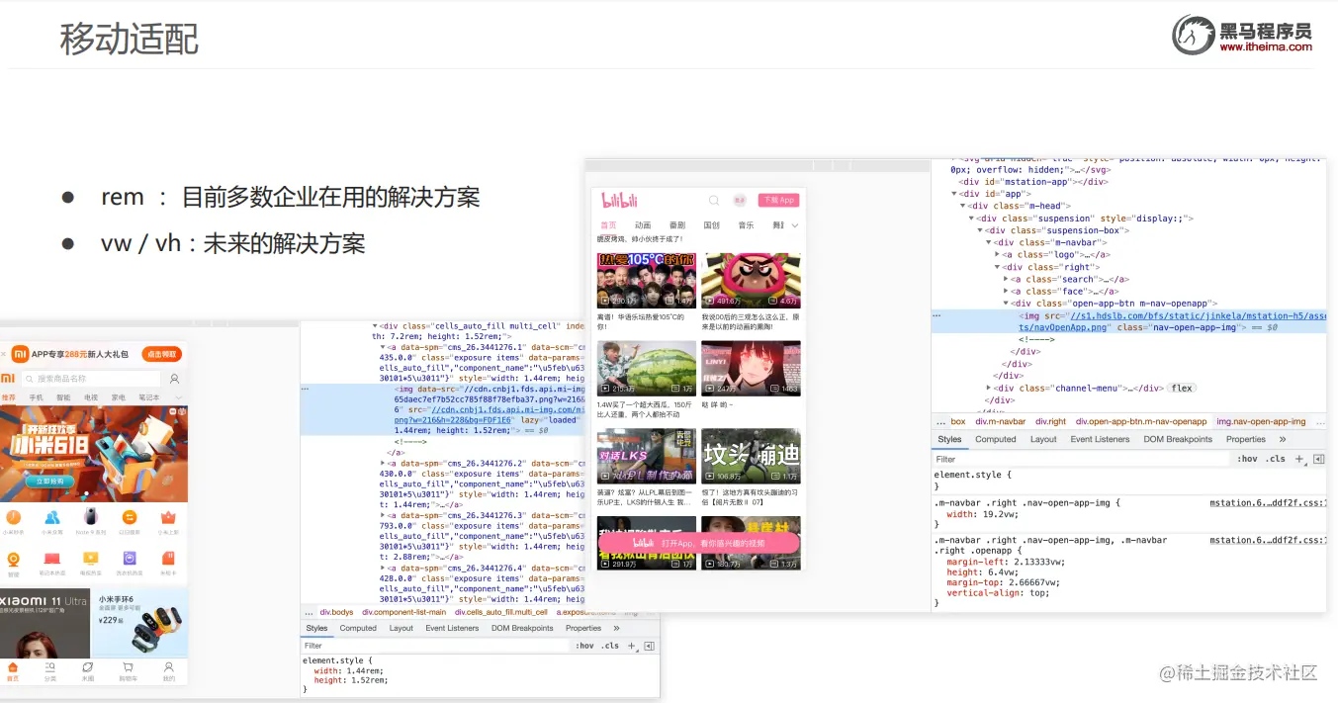Image resolution: width=1338 pixels, height=703 pixels.
Task: Click the 点击领取 button in Xiaomi banner
Action: click(x=161, y=354)
